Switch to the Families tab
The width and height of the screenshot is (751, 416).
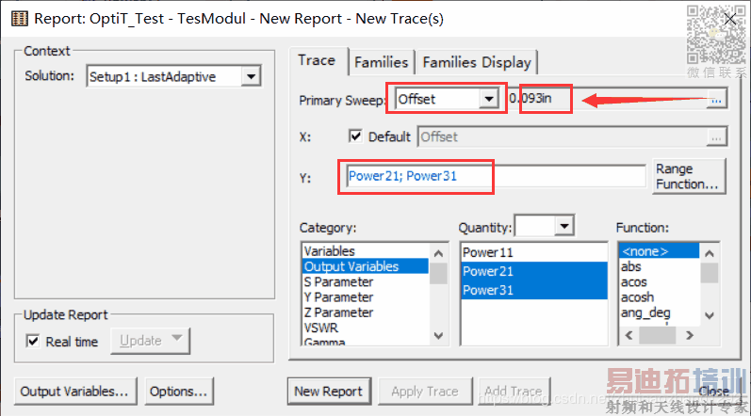(x=381, y=62)
